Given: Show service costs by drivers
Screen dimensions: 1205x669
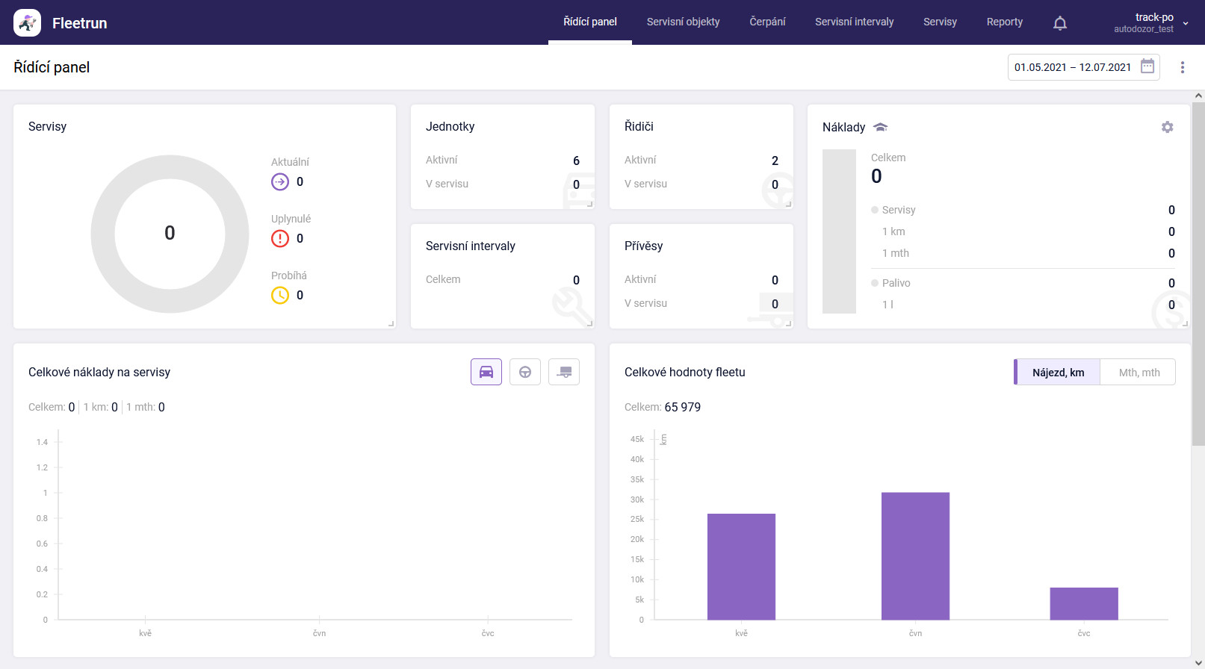Looking at the screenshot, I should (525, 372).
